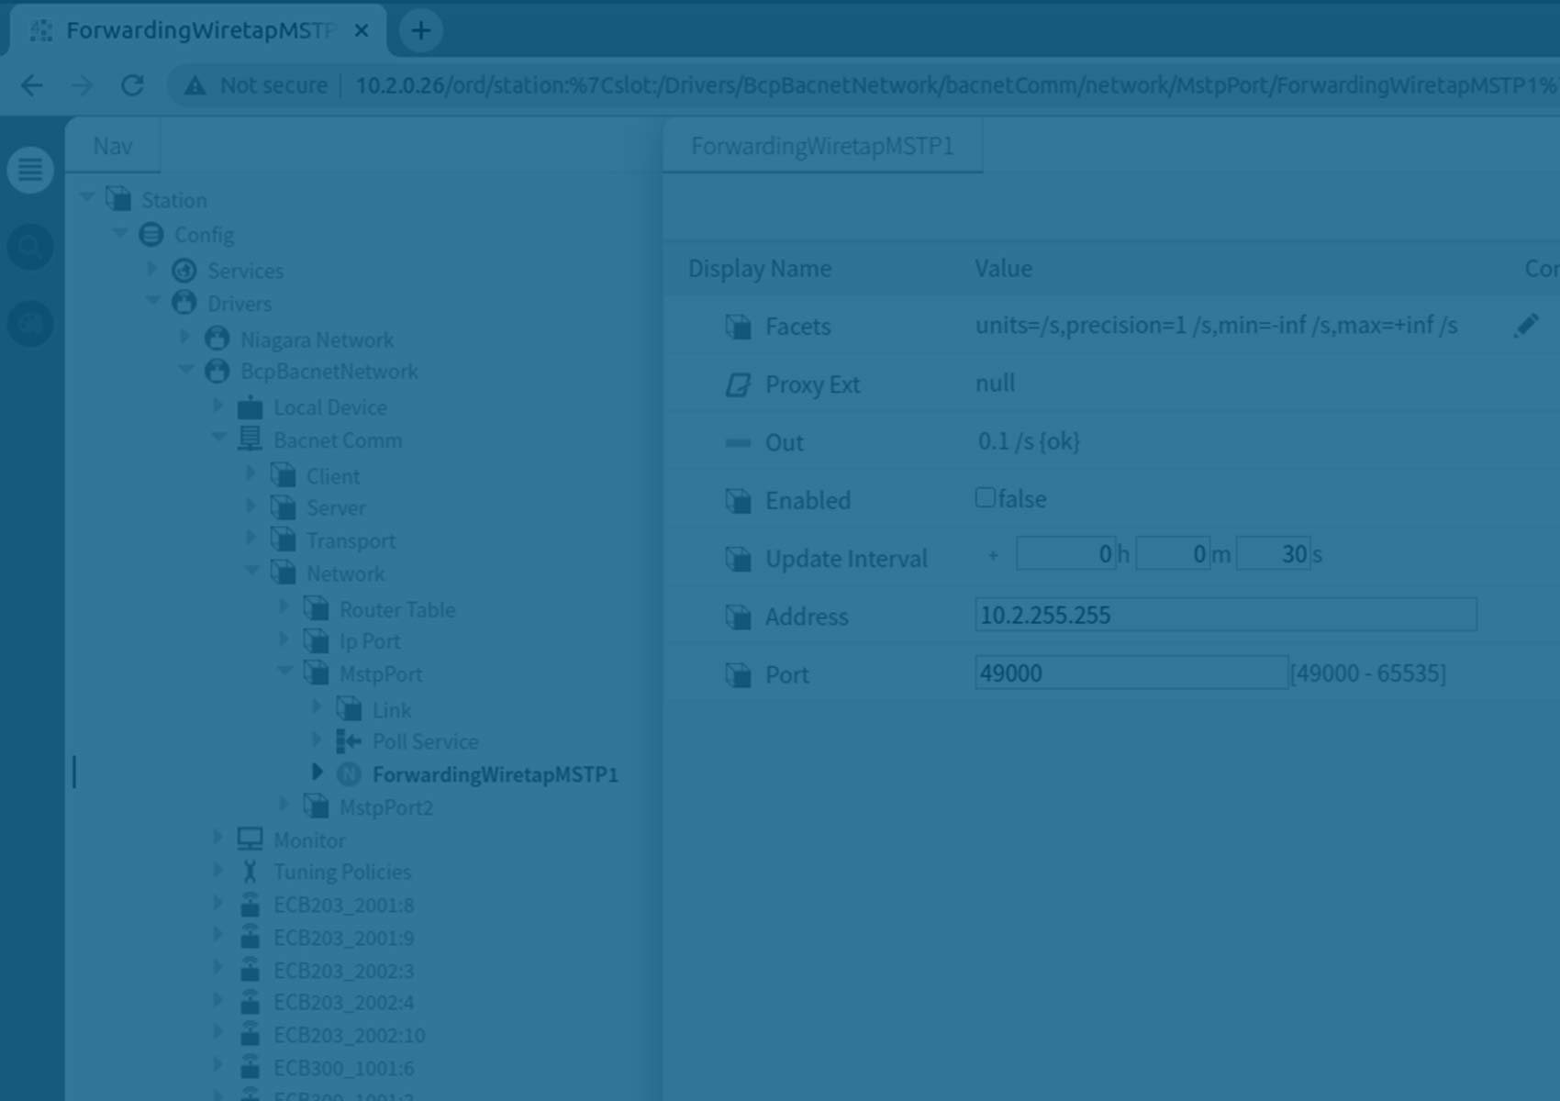Select the Poll Service icon in tree
The height and width of the screenshot is (1101, 1560).
(x=349, y=741)
